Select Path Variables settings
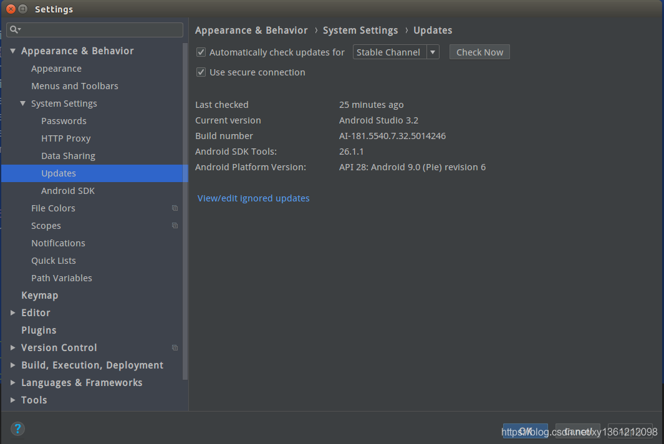The width and height of the screenshot is (664, 444). pos(61,278)
